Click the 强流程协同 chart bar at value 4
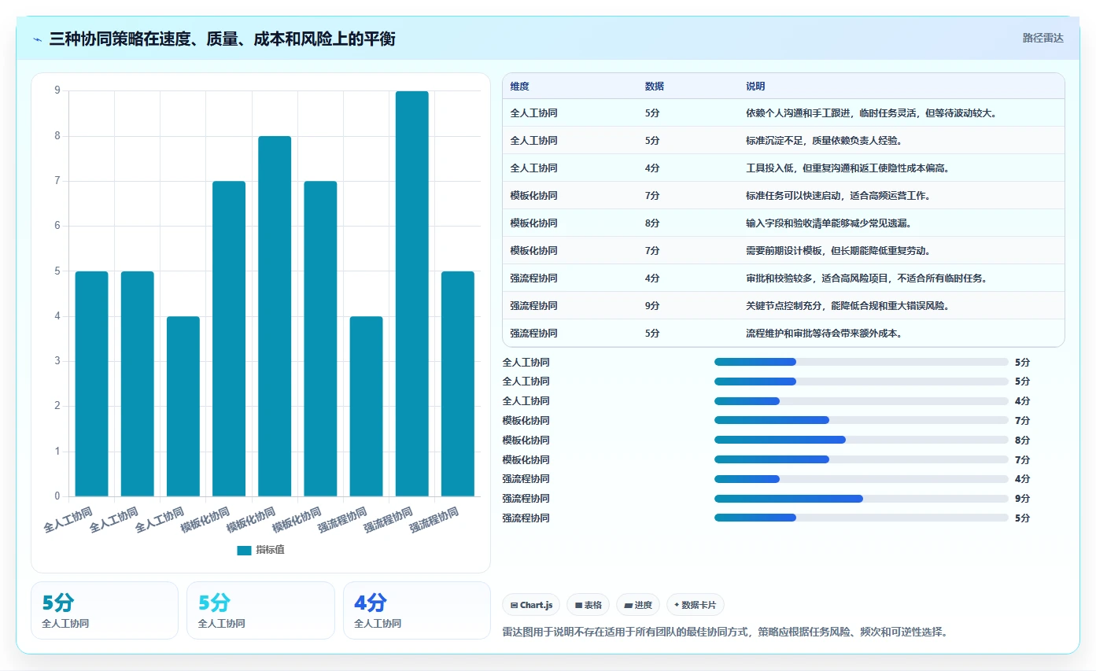Image resolution: width=1096 pixels, height=671 pixels. pyautogui.click(x=366, y=406)
